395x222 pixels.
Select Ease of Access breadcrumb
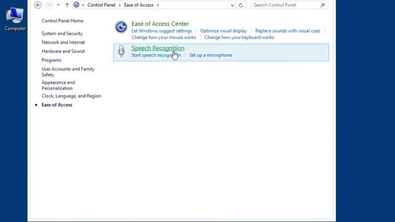138,5
